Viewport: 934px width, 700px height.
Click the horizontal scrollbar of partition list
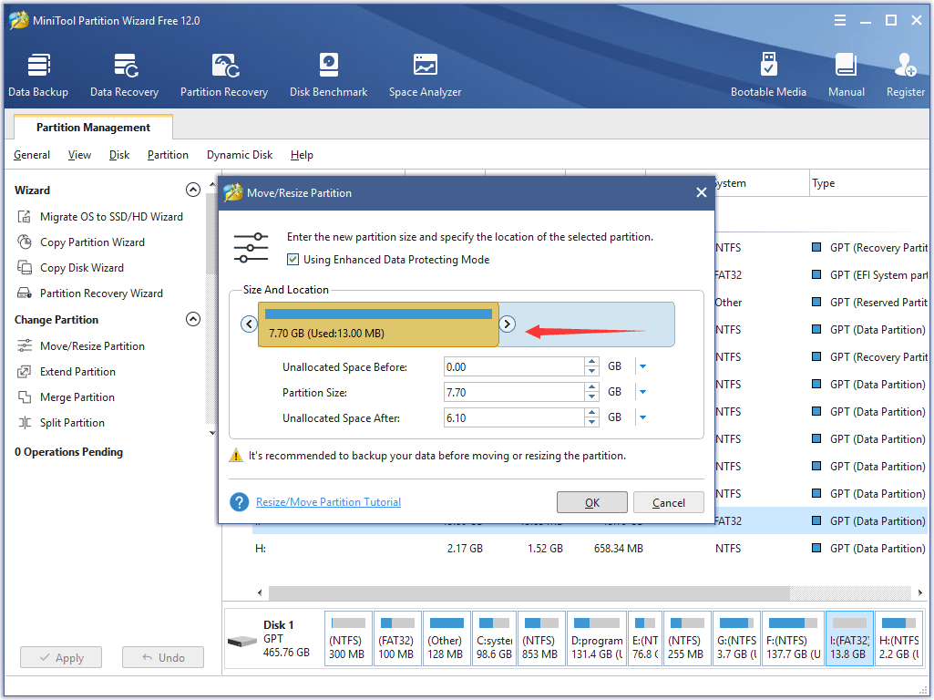point(529,592)
